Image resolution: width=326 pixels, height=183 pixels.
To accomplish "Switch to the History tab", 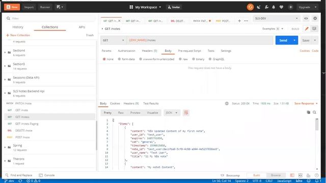I will [x=18, y=27].
